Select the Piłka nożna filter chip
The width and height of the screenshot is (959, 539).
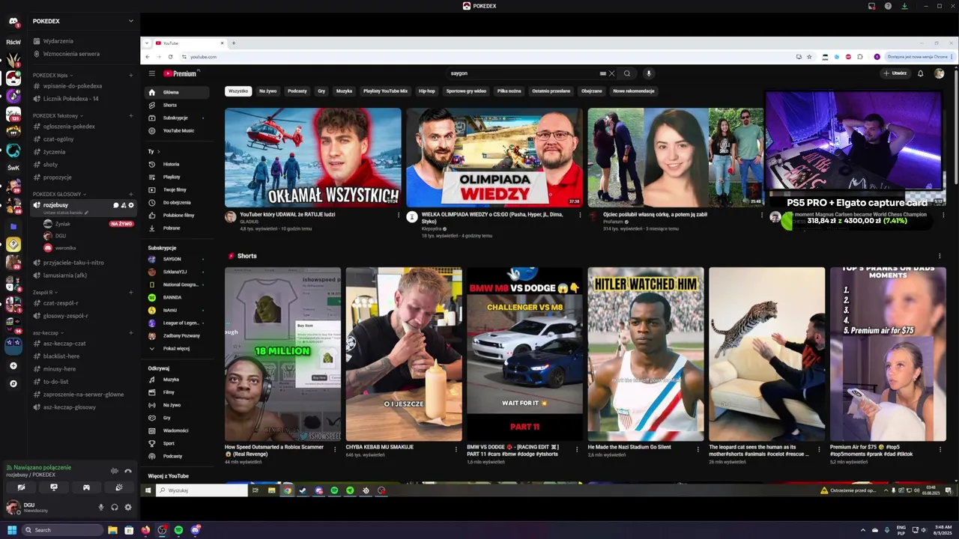pyautogui.click(x=509, y=91)
